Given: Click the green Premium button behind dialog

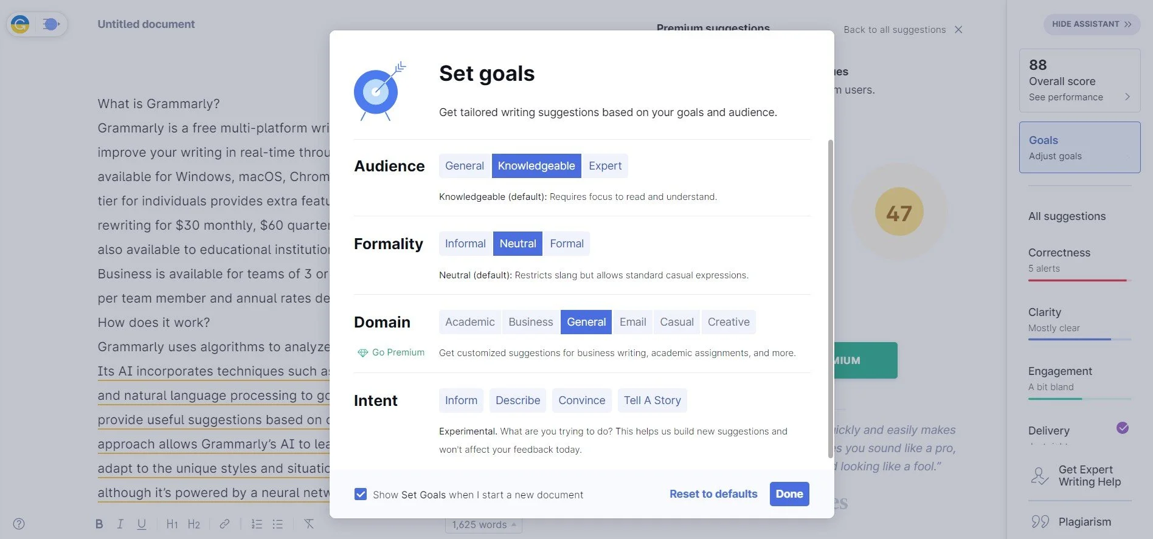Looking at the screenshot, I should (x=865, y=360).
